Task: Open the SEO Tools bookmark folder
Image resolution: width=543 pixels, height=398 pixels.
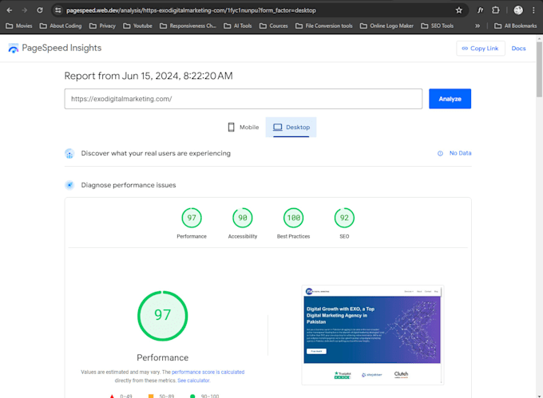Action: [x=438, y=26]
